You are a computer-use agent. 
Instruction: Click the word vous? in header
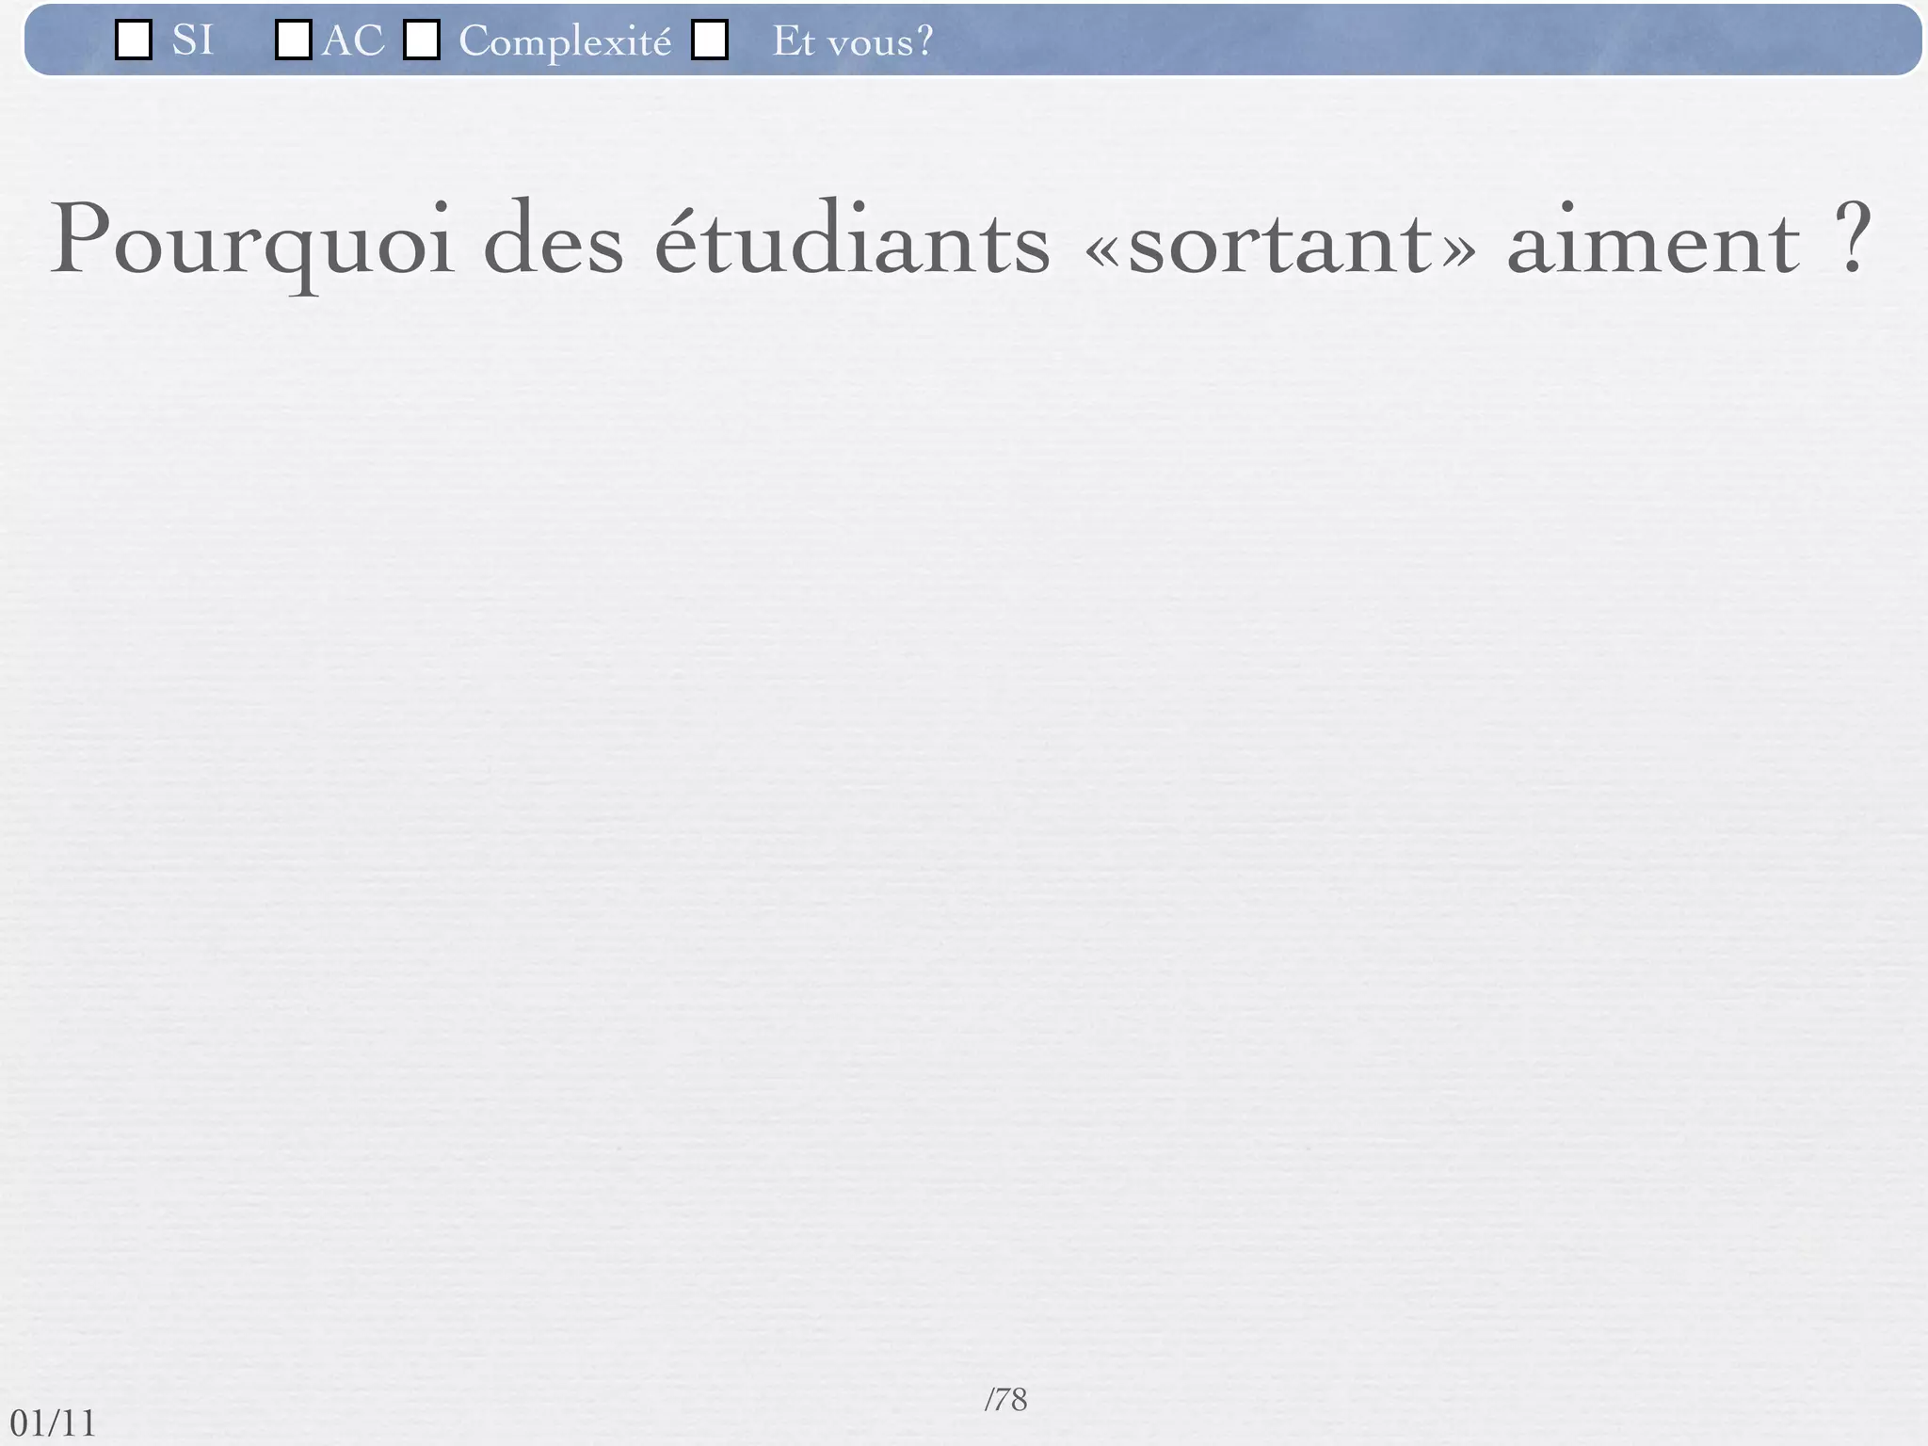pyautogui.click(x=879, y=41)
